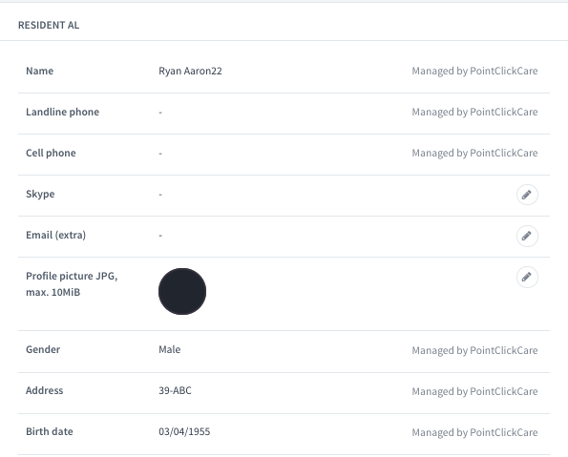Screen dimensions: 568x457
Task: Click the Landline phone row label
Action: point(62,112)
